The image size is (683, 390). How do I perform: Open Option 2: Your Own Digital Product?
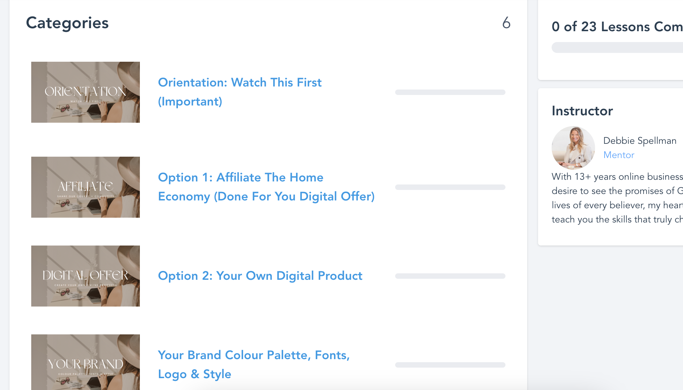260,276
